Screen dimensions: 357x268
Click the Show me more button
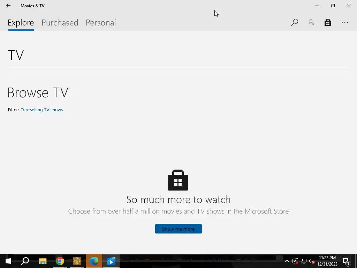178,229
